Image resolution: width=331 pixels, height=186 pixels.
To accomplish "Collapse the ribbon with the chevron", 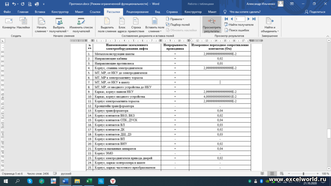I will click(328, 36).
